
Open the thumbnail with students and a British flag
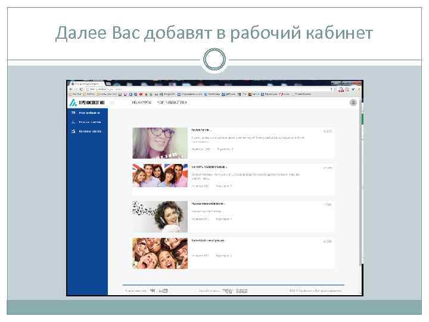[160, 175]
